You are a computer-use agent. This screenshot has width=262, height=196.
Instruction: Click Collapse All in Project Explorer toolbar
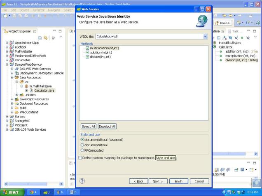tap(40, 38)
